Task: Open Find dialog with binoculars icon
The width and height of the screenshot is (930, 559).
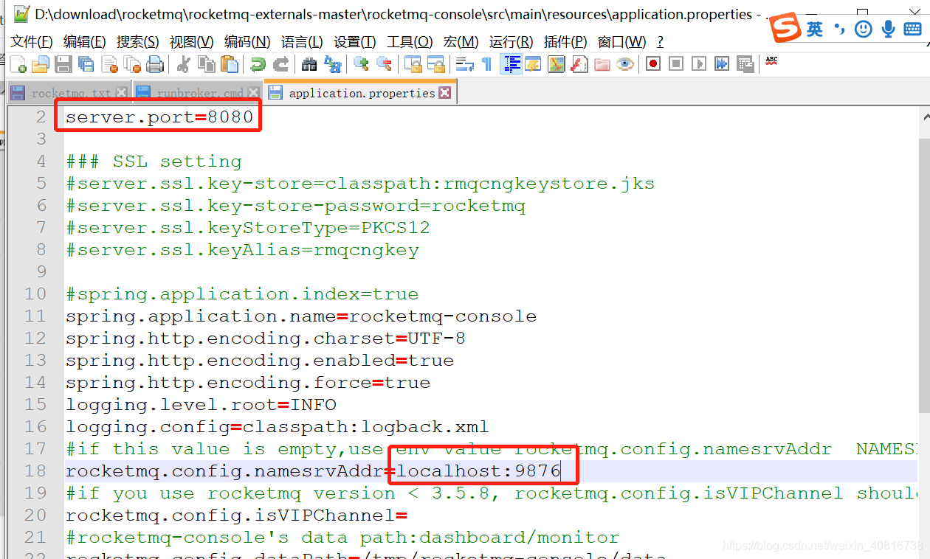Action: coord(310,64)
